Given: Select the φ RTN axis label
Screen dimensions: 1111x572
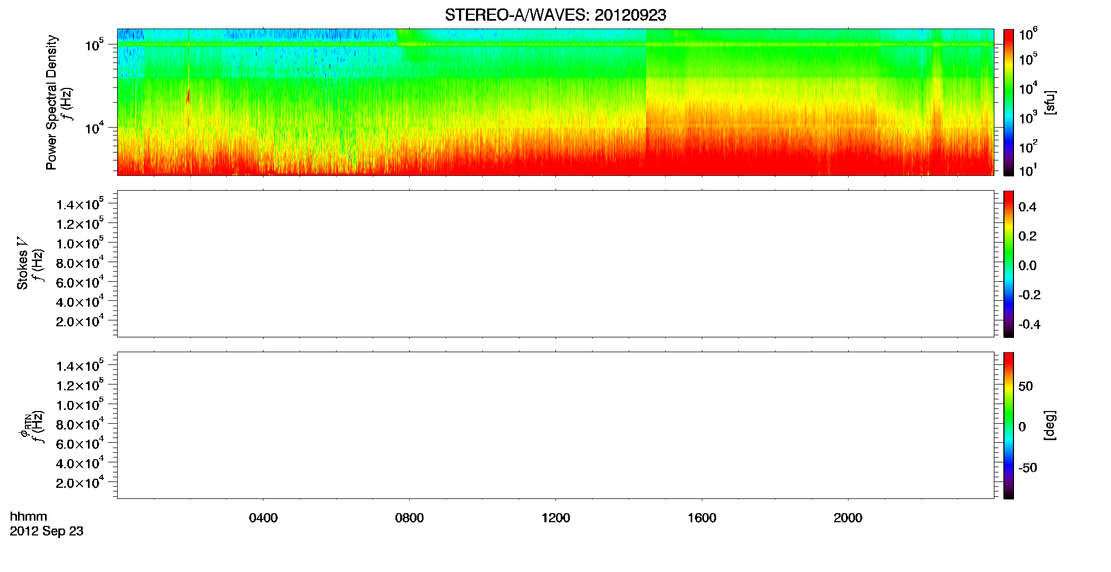Looking at the screenshot, I should point(24,426).
